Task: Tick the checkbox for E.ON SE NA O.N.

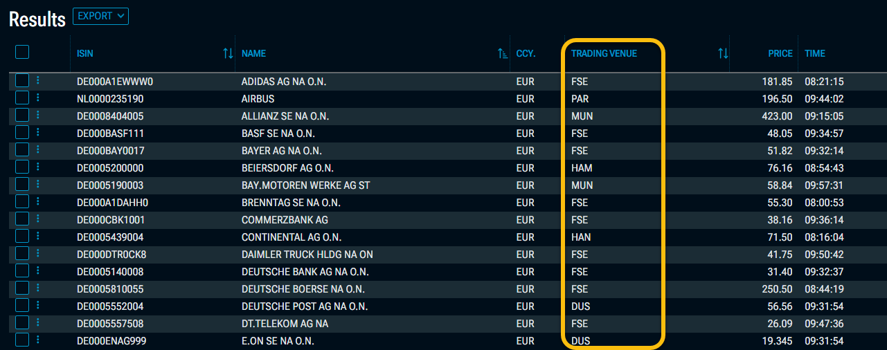Action: (x=22, y=340)
